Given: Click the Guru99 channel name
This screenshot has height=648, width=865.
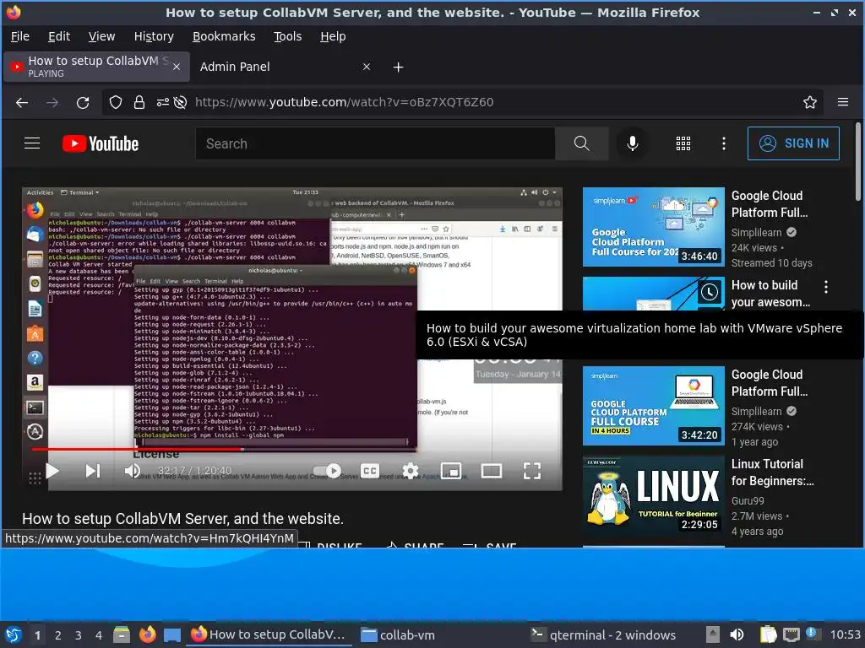Looking at the screenshot, I should point(748,501).
